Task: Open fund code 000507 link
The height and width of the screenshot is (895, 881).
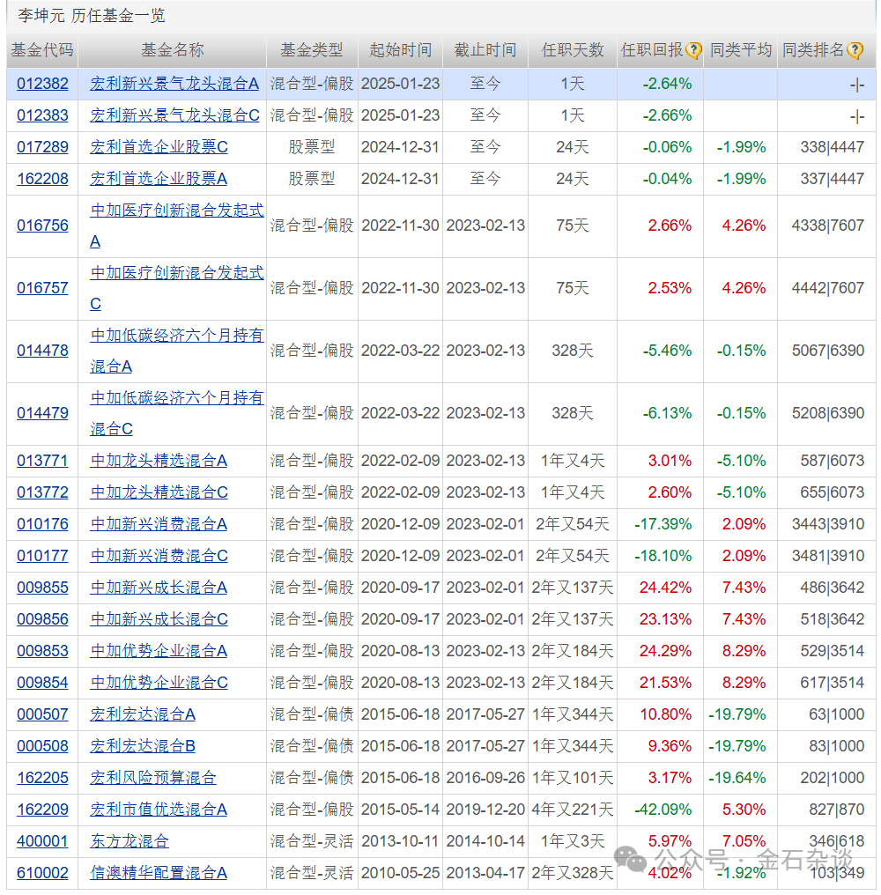Action: tap(43, 714)
